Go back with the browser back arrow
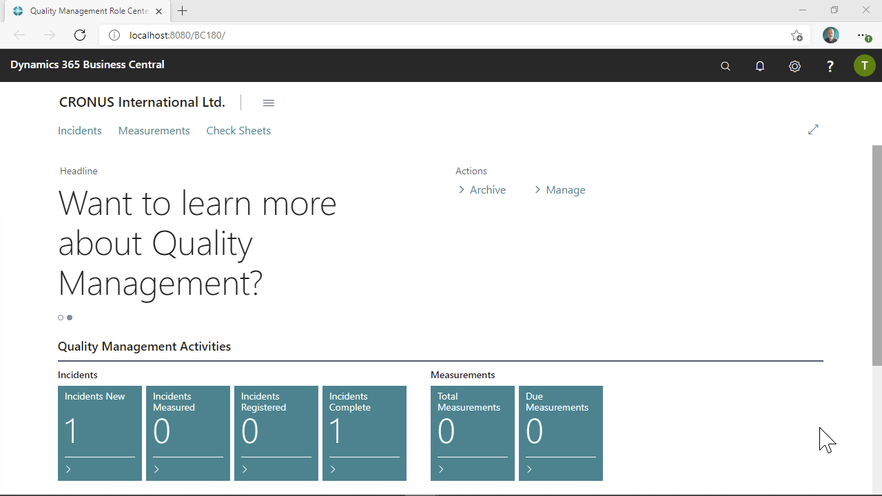 pyautogui.click(x=19, y=35)
